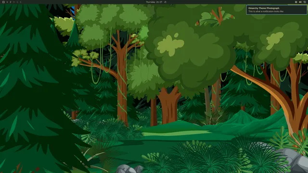Open the volume speaker icon in tray
Viewport: 308px width, 173px height.
click(300, 2)
